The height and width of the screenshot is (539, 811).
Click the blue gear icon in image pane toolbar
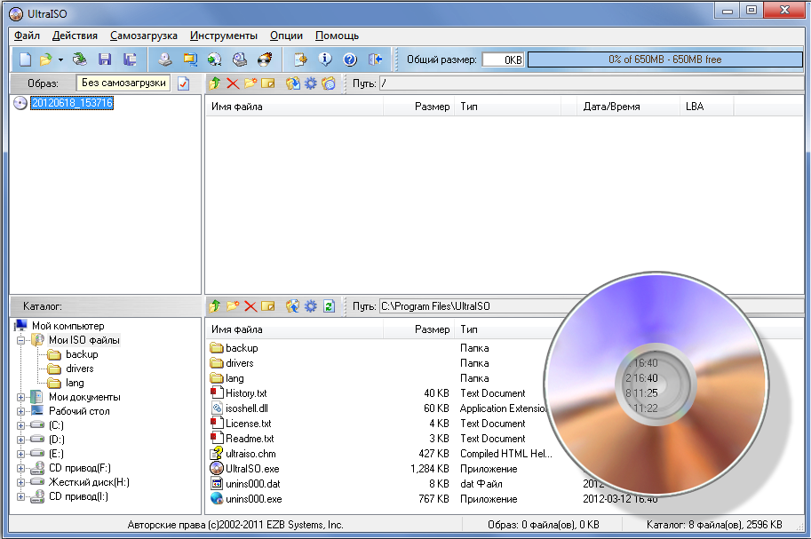point(310,83)
